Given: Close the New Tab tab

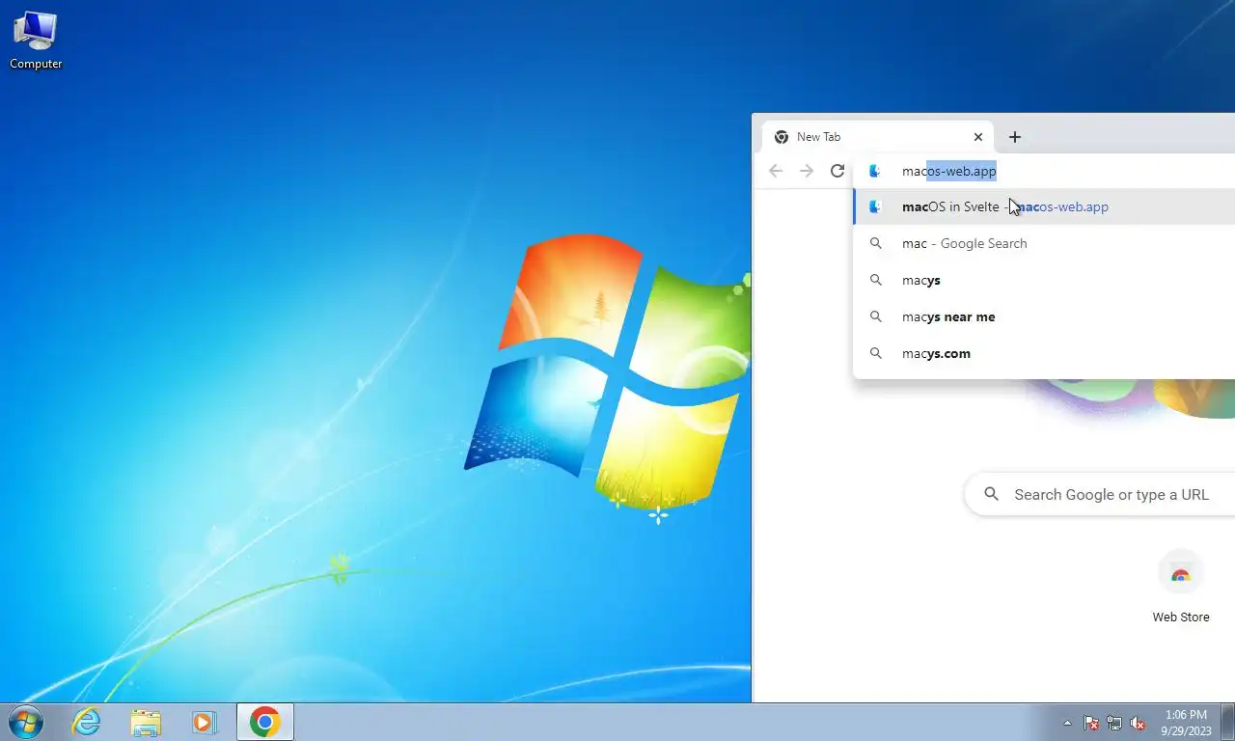Looking at the screenshot, I should point(978,137).
